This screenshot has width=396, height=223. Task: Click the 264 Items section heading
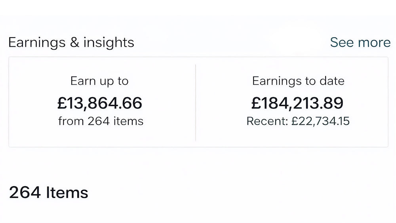pos(48,193)
